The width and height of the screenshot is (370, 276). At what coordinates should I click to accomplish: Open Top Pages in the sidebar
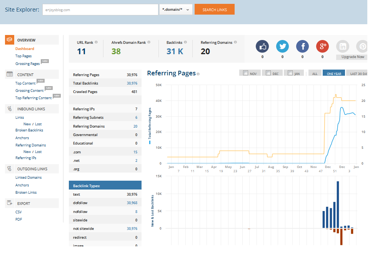[x=23, y=56]
